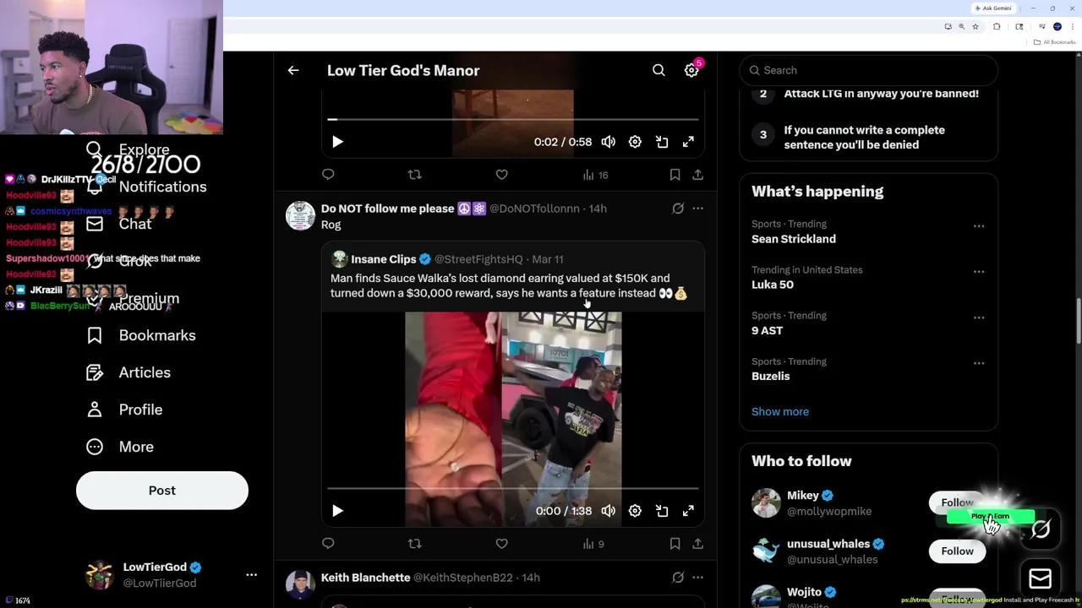Reply to the 'Rog' post

tap(328, 544)
